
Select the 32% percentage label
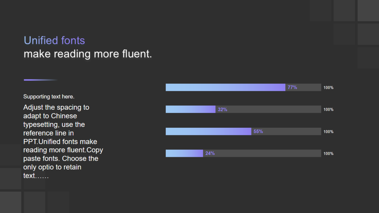(222, 109)
